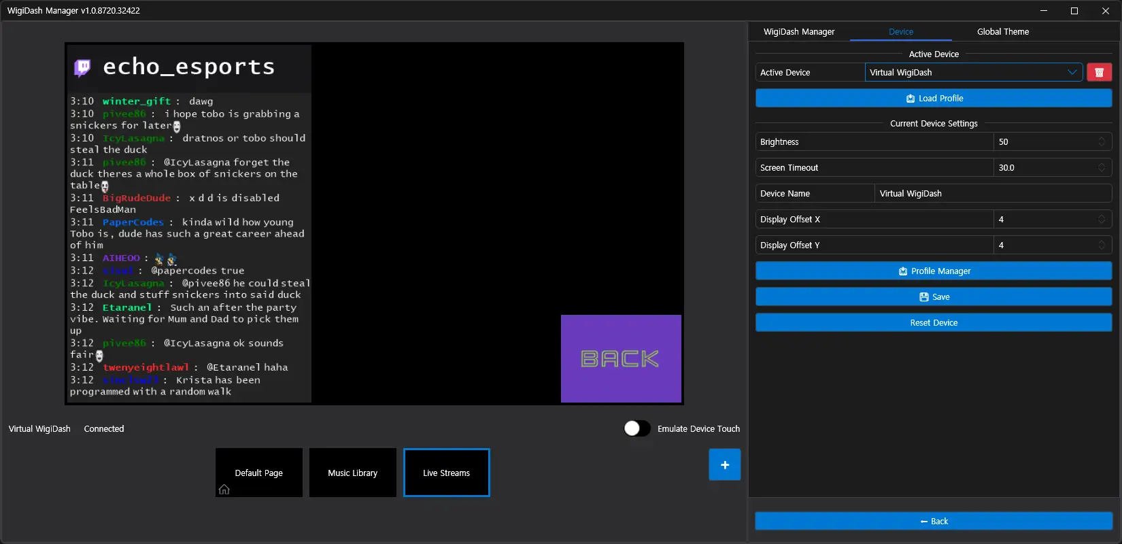
Task: Select the Device tab
Action: pyautogui.click(x=900, y=32)
